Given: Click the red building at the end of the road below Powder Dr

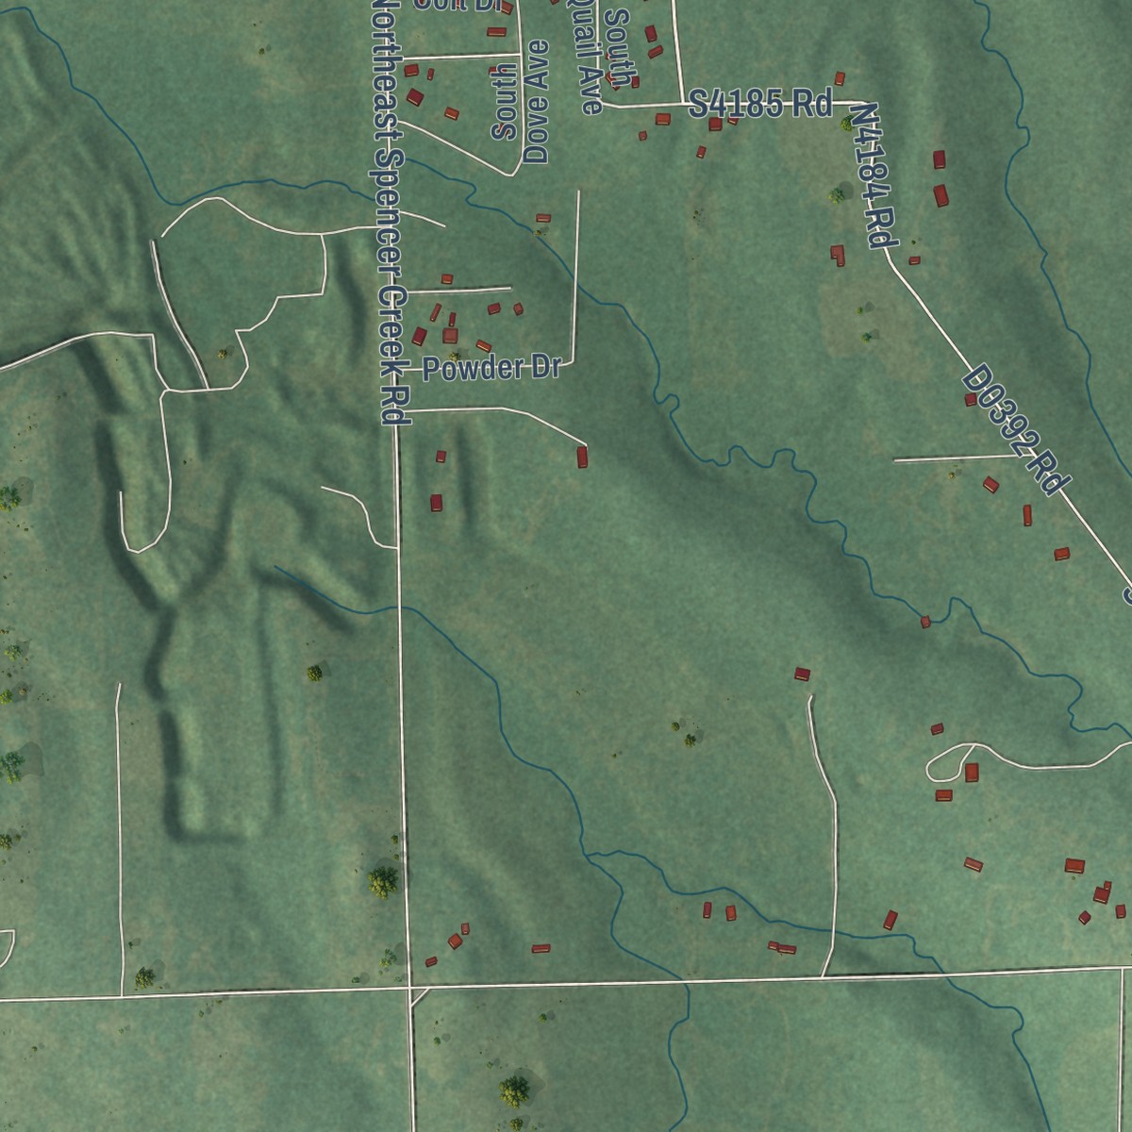Looking at the screenshot, I should pyautogui.click(x=582, y=458).
